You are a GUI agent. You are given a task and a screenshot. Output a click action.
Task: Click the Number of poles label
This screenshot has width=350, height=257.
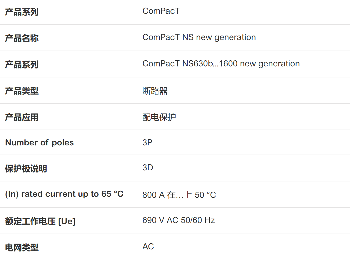(x=39, y=143)
